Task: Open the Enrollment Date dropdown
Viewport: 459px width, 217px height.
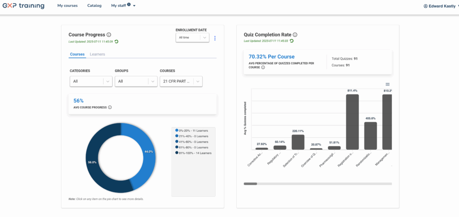Action: click(x=192, y=38)
